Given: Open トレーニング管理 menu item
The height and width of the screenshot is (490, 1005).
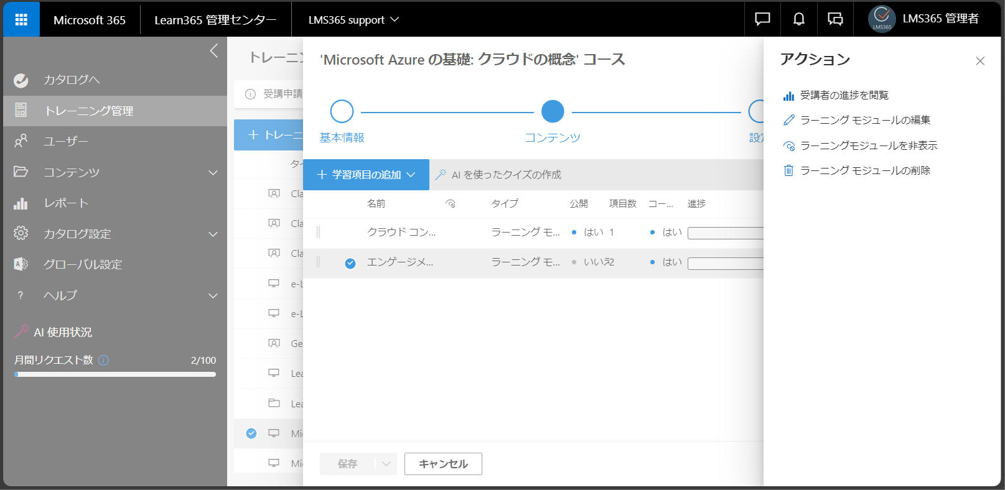Looking at the screenshot, I should (89, 111).
